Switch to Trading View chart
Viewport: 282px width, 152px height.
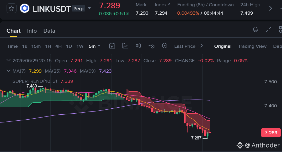252,46
